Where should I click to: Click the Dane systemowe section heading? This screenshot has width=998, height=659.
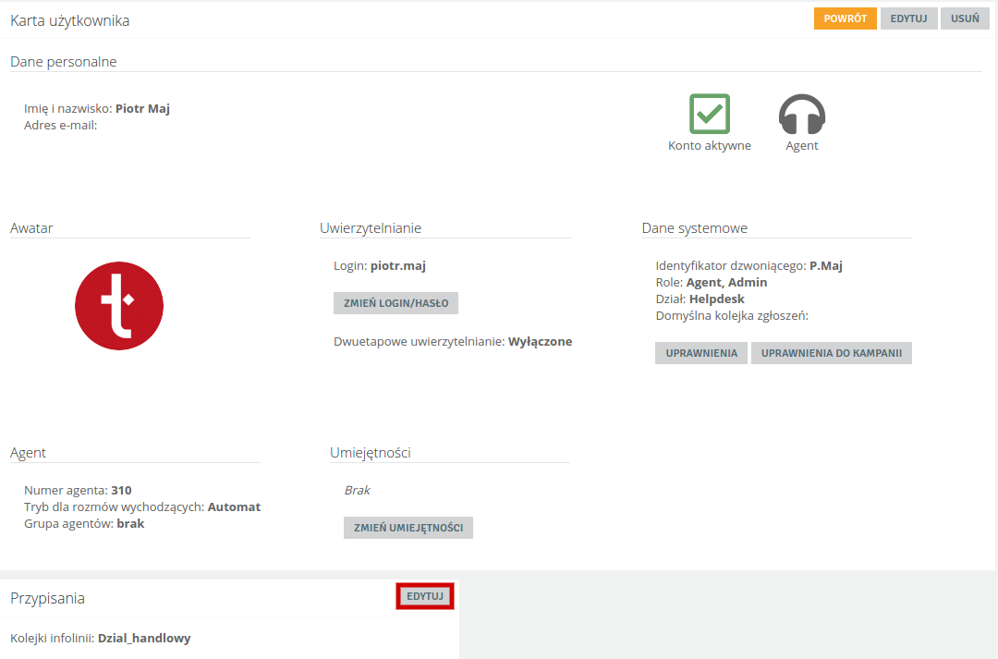click(694, 228)
